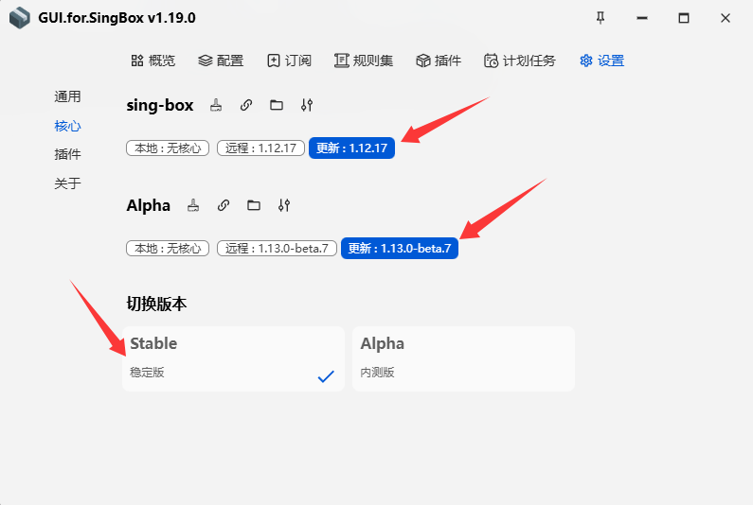Screen dimensions: 753x505
Task: Close the GUI.for.SingBox window
Action: coord(726,18)
